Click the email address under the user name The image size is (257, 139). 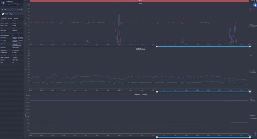coord(15,4)
